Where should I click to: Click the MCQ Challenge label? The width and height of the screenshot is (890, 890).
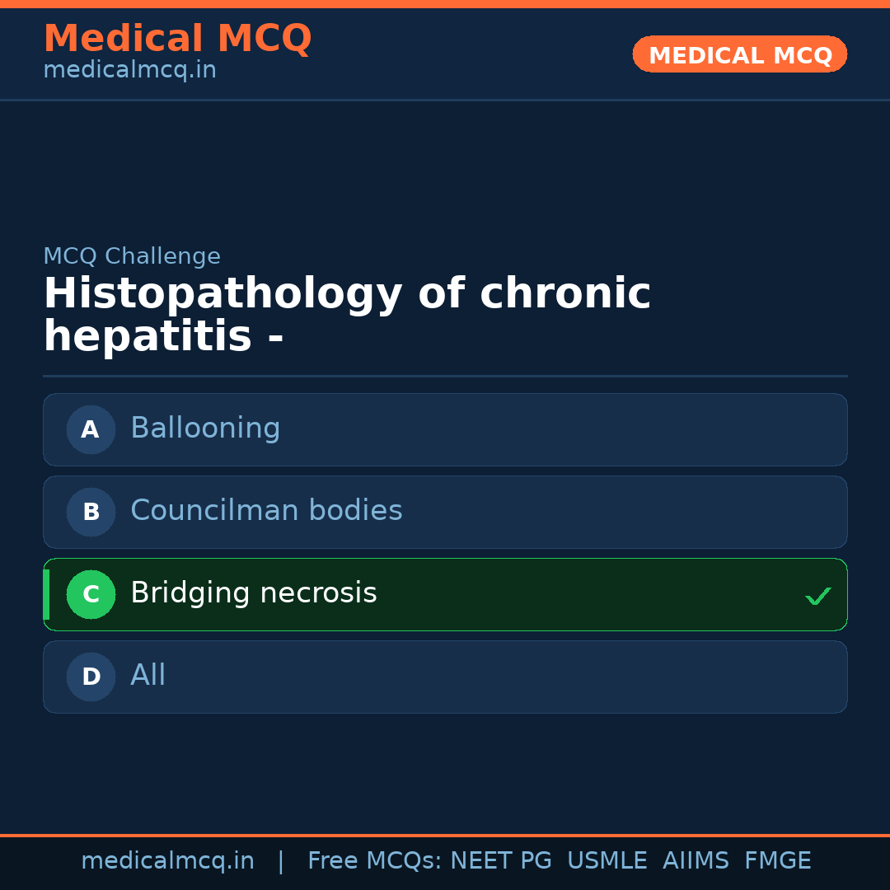(x=132, y=256)
